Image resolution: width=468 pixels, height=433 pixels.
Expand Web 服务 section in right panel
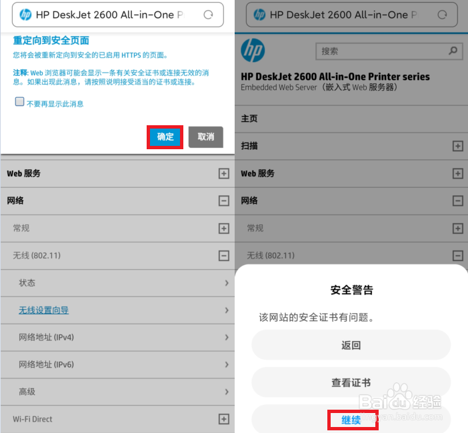(x=457, y=174)
